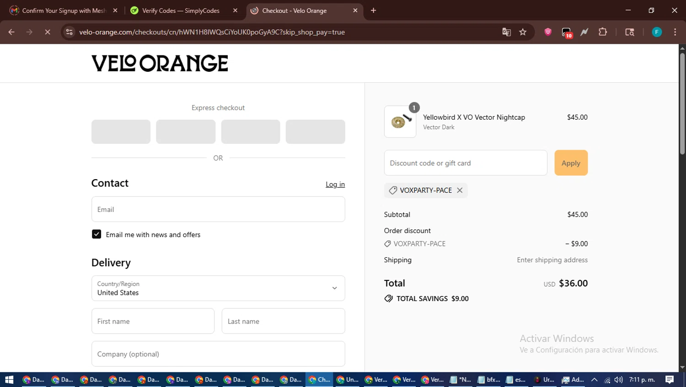This screenshot has width=686, height=387.
Task: Open the tab search icon in toolbar
Action: 630,32
